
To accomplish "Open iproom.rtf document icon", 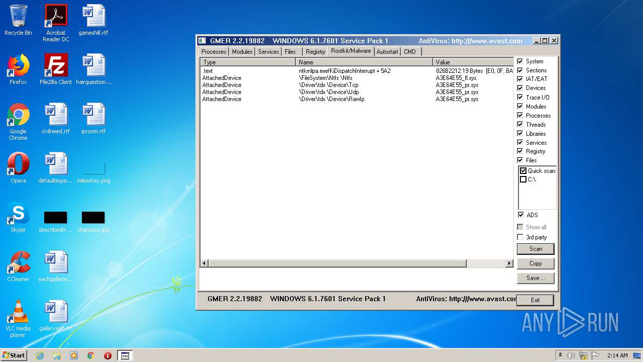I will point(93,119).
